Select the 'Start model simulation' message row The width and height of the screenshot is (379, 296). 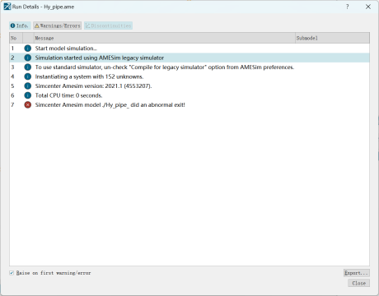tap(189, 49)
